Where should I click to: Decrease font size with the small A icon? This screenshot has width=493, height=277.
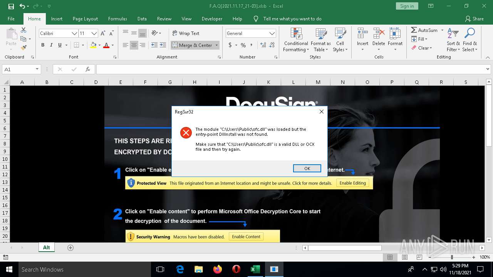[111, 33]
